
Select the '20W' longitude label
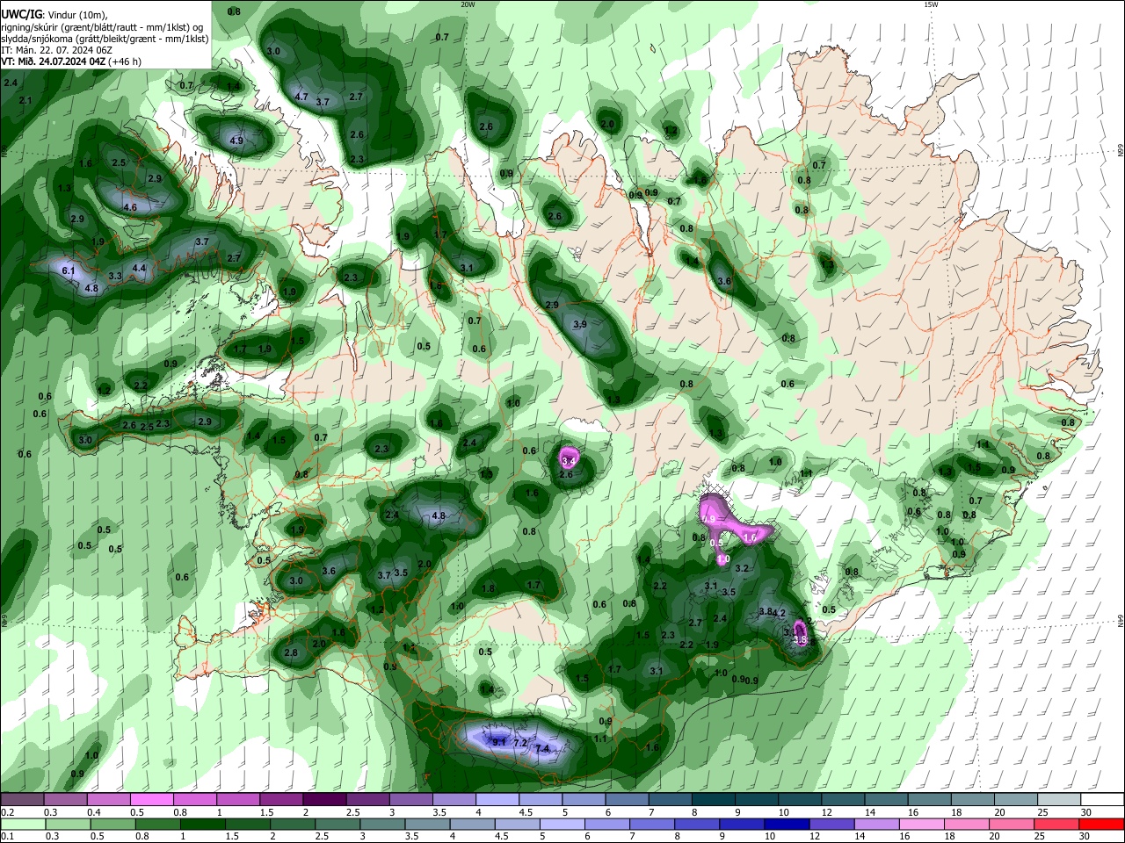click(x=468, y=4)
